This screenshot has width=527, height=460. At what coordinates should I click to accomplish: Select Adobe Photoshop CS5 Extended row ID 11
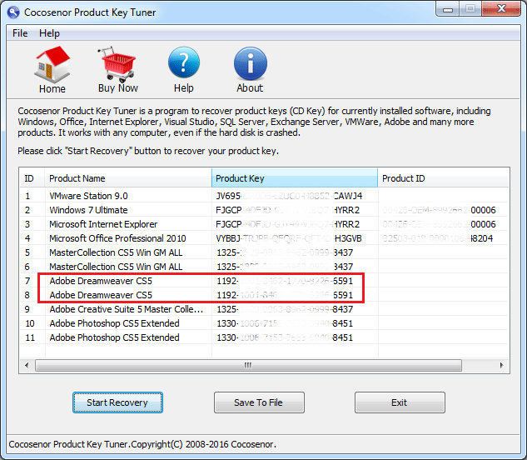(264, 337)
